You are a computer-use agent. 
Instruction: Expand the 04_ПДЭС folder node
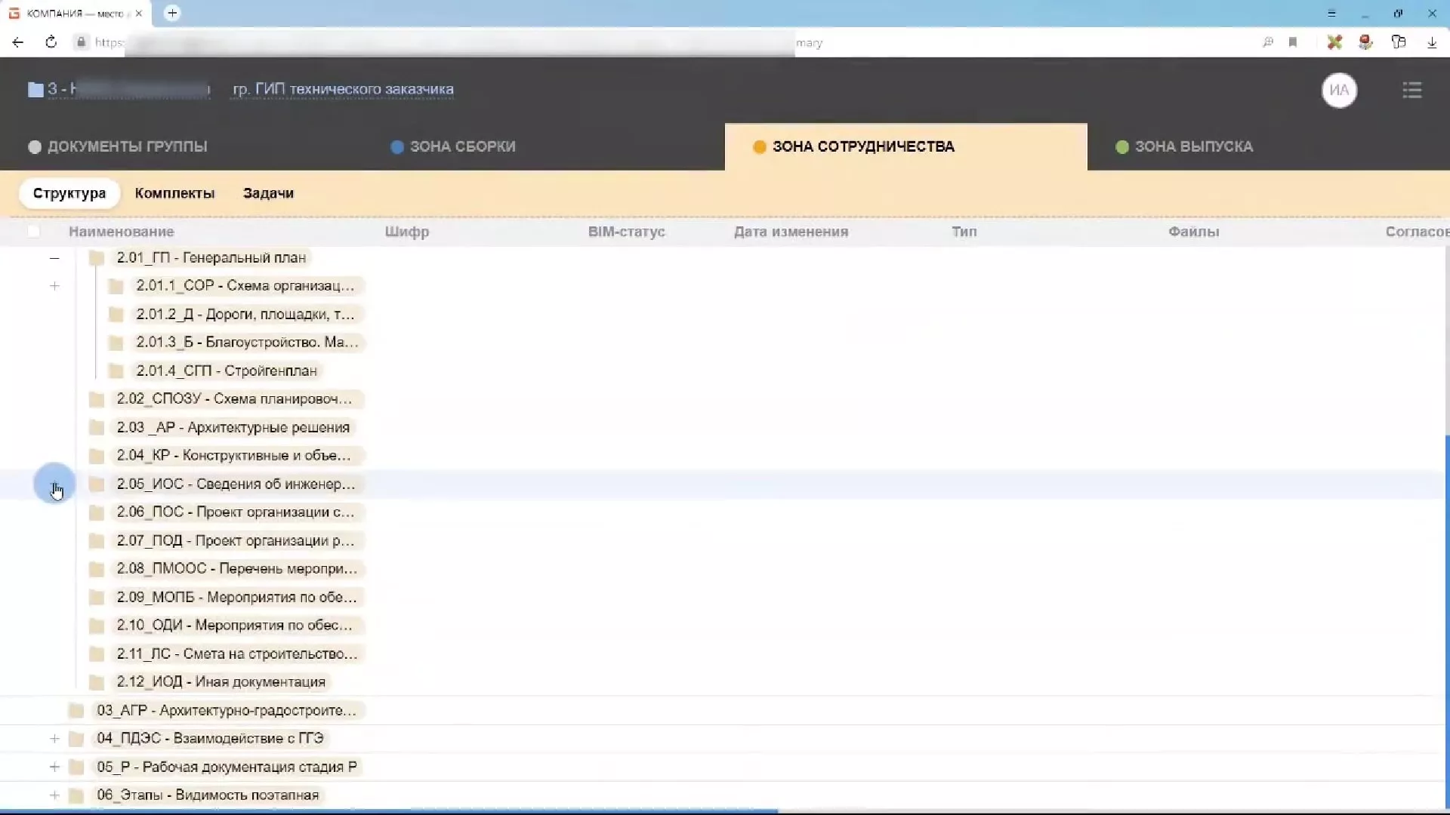(54, 739)
